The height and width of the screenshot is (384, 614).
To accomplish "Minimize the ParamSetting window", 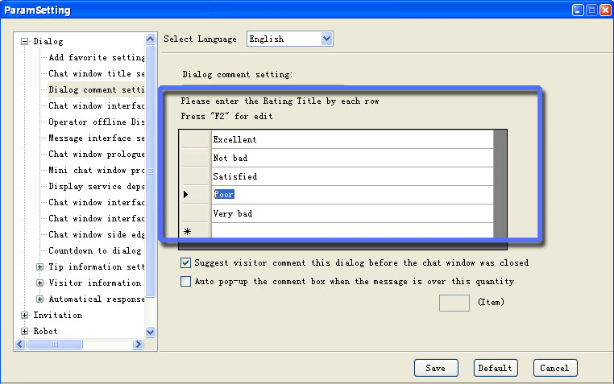I will point(578,10).
